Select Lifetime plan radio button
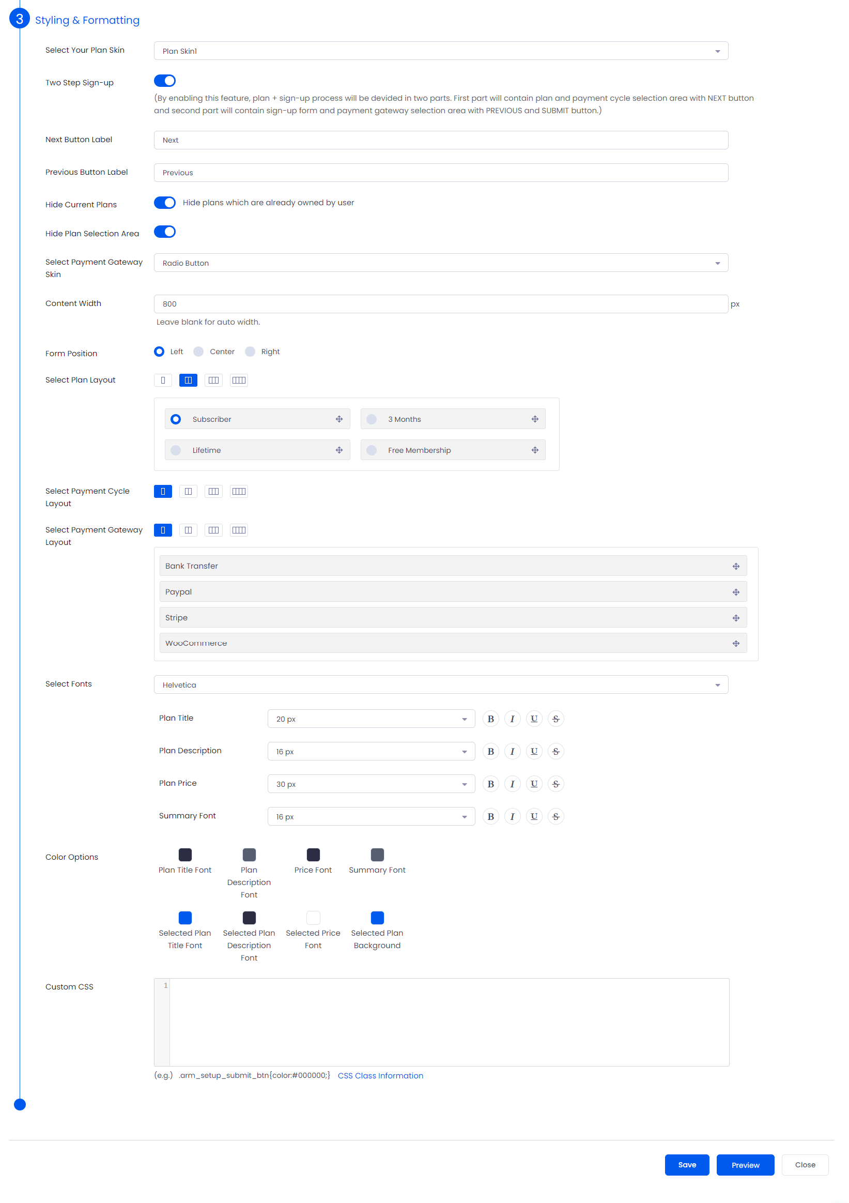This screenshot has width=849, height=1203. [176, 450]
